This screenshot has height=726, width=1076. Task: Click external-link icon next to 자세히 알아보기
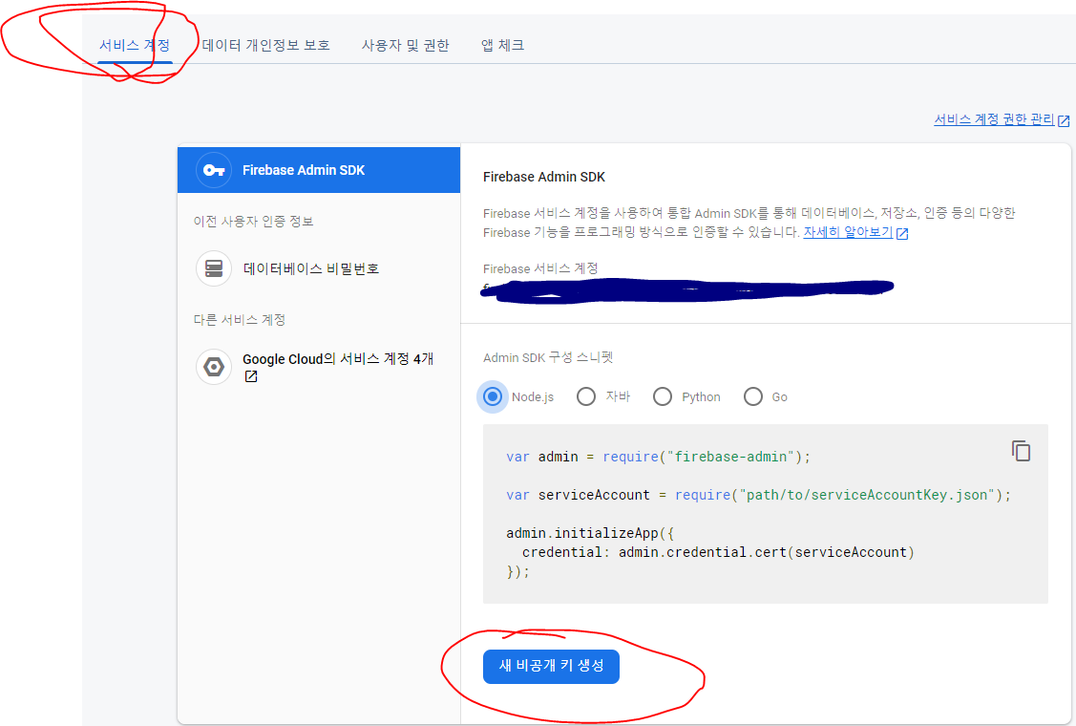click(x=902, y=233)
